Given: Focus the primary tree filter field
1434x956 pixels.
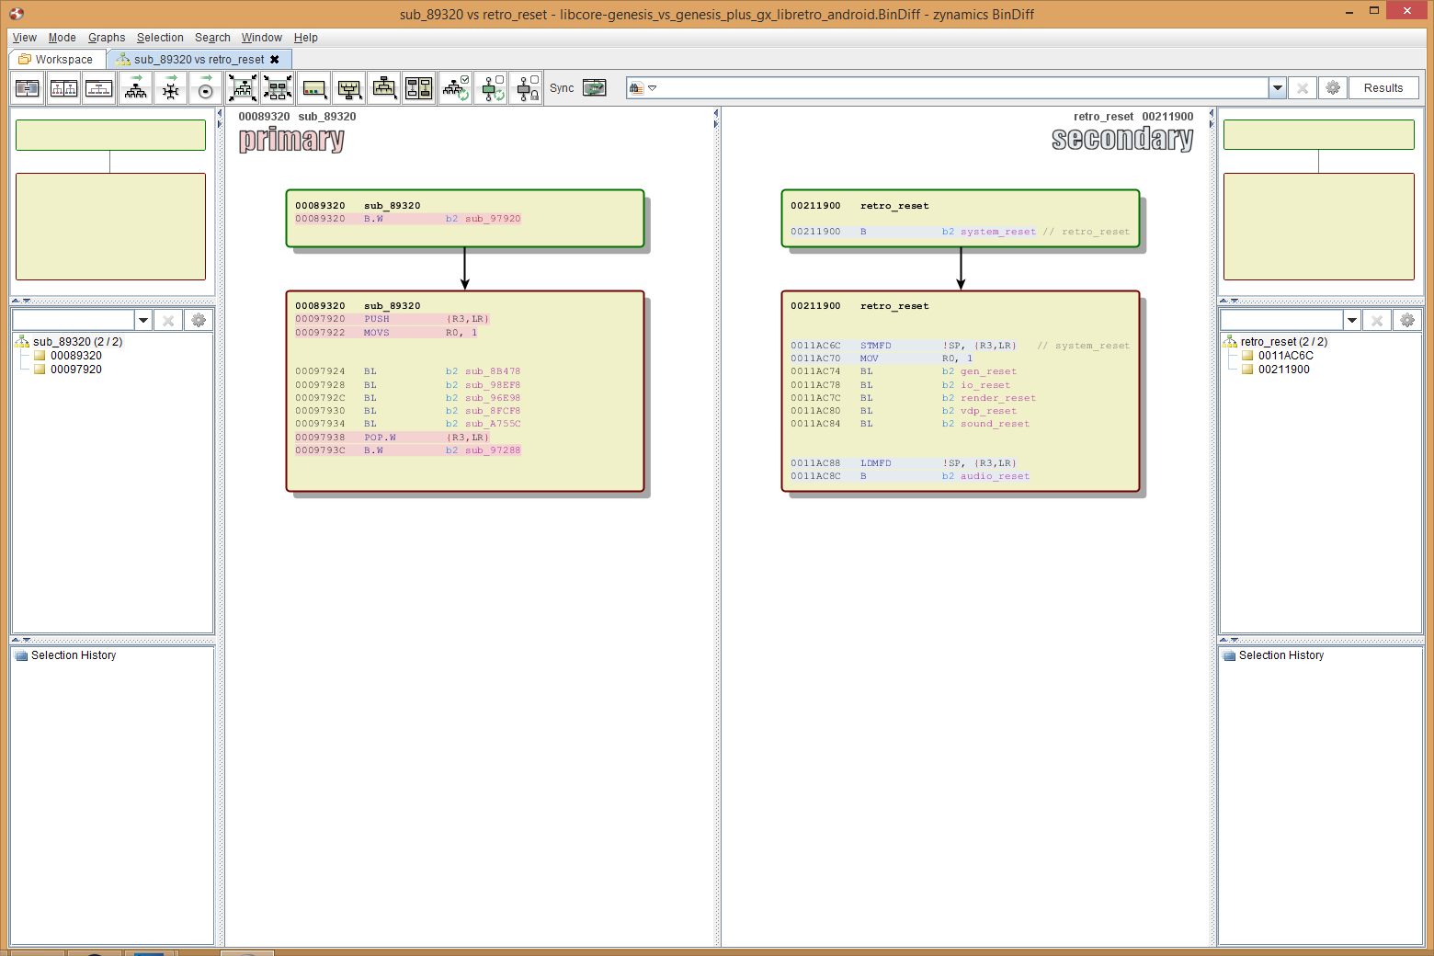Looking at the screenshot, I should coord(74,320).
